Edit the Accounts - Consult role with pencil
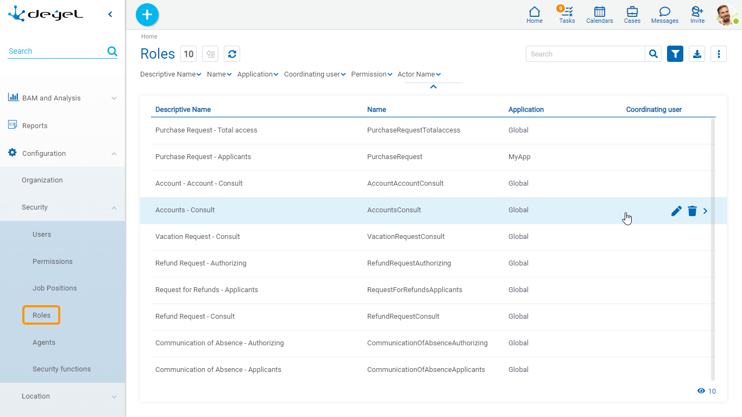This screenshot has width=742, height=417. click(676, 211)
